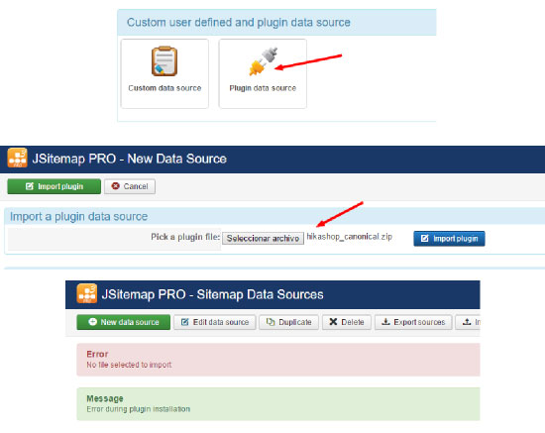Open the Custom data source clipboard icon

click(164, 61)
